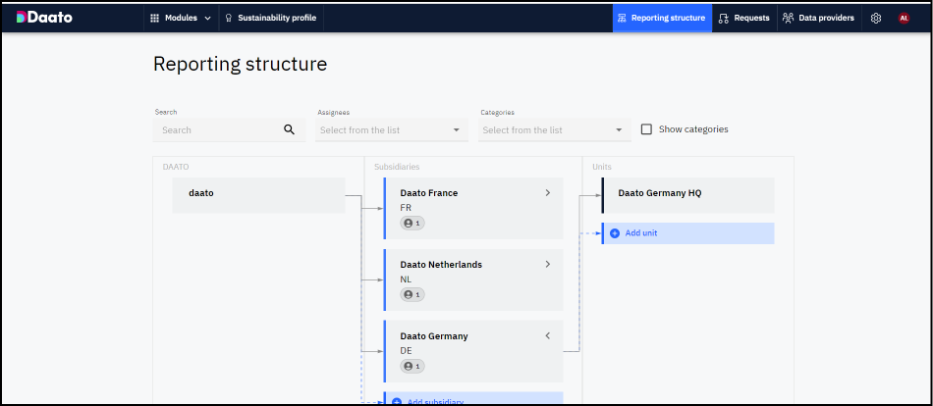Click the Requests icon in header
Image resolution: width=933 pixels, height=406 pixels.
click(x=724, y=18)
